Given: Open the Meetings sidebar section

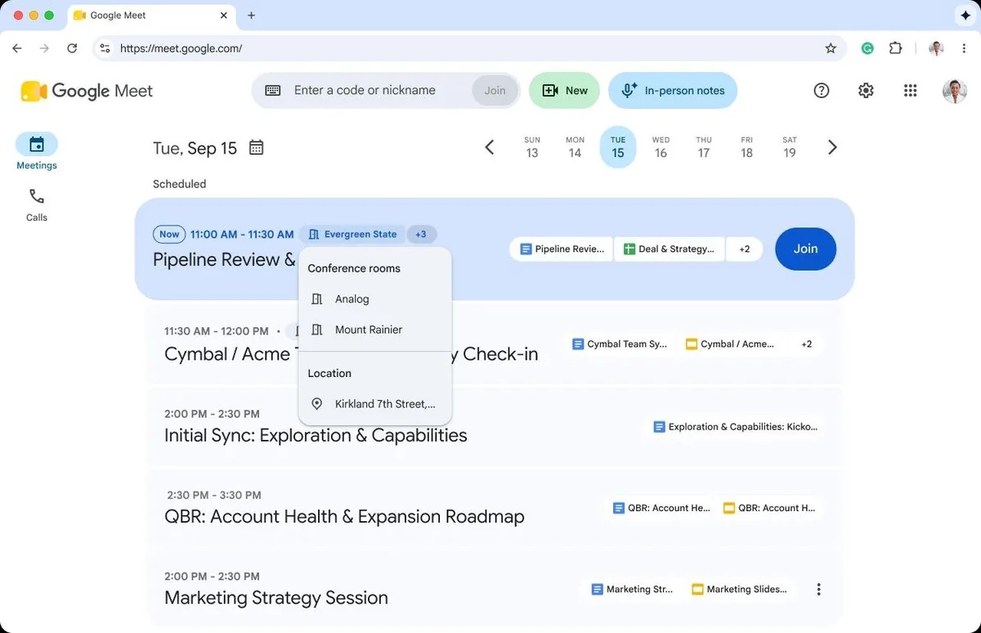Looking at the screenshot, I should (37, 151).
